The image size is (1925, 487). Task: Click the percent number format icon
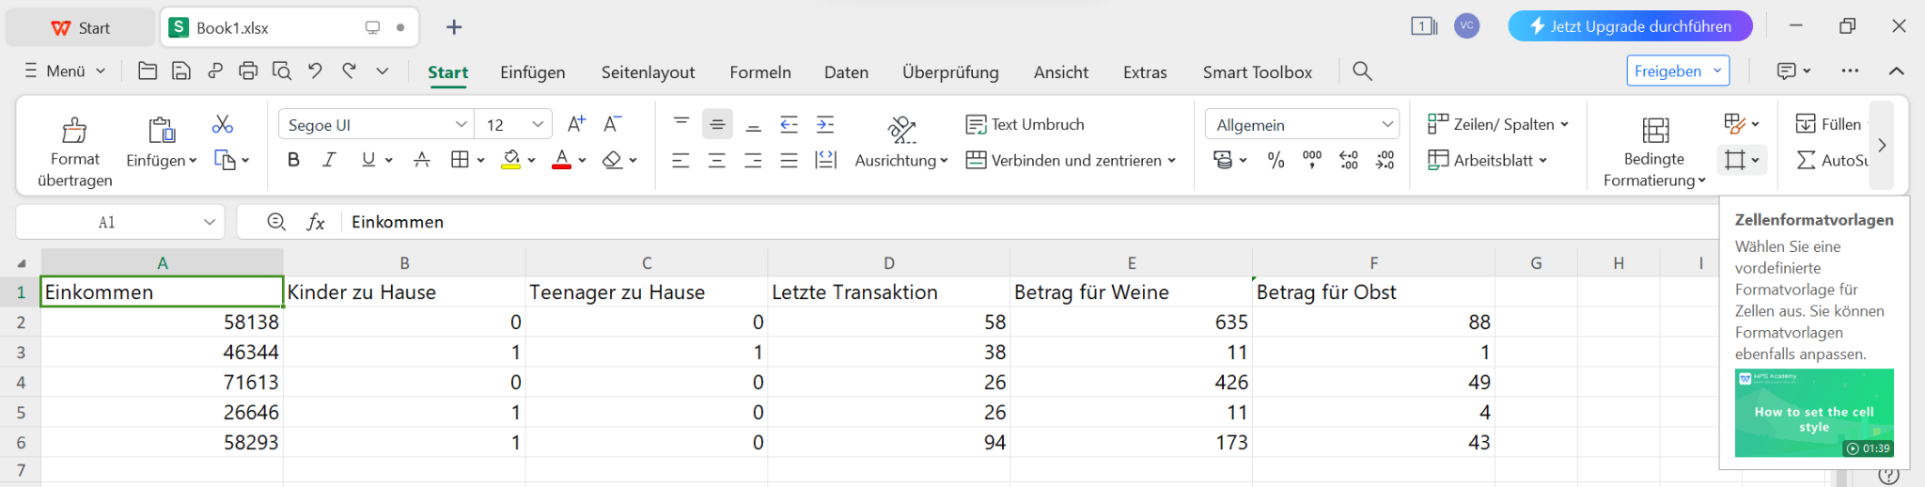(x=1276, y=161)
